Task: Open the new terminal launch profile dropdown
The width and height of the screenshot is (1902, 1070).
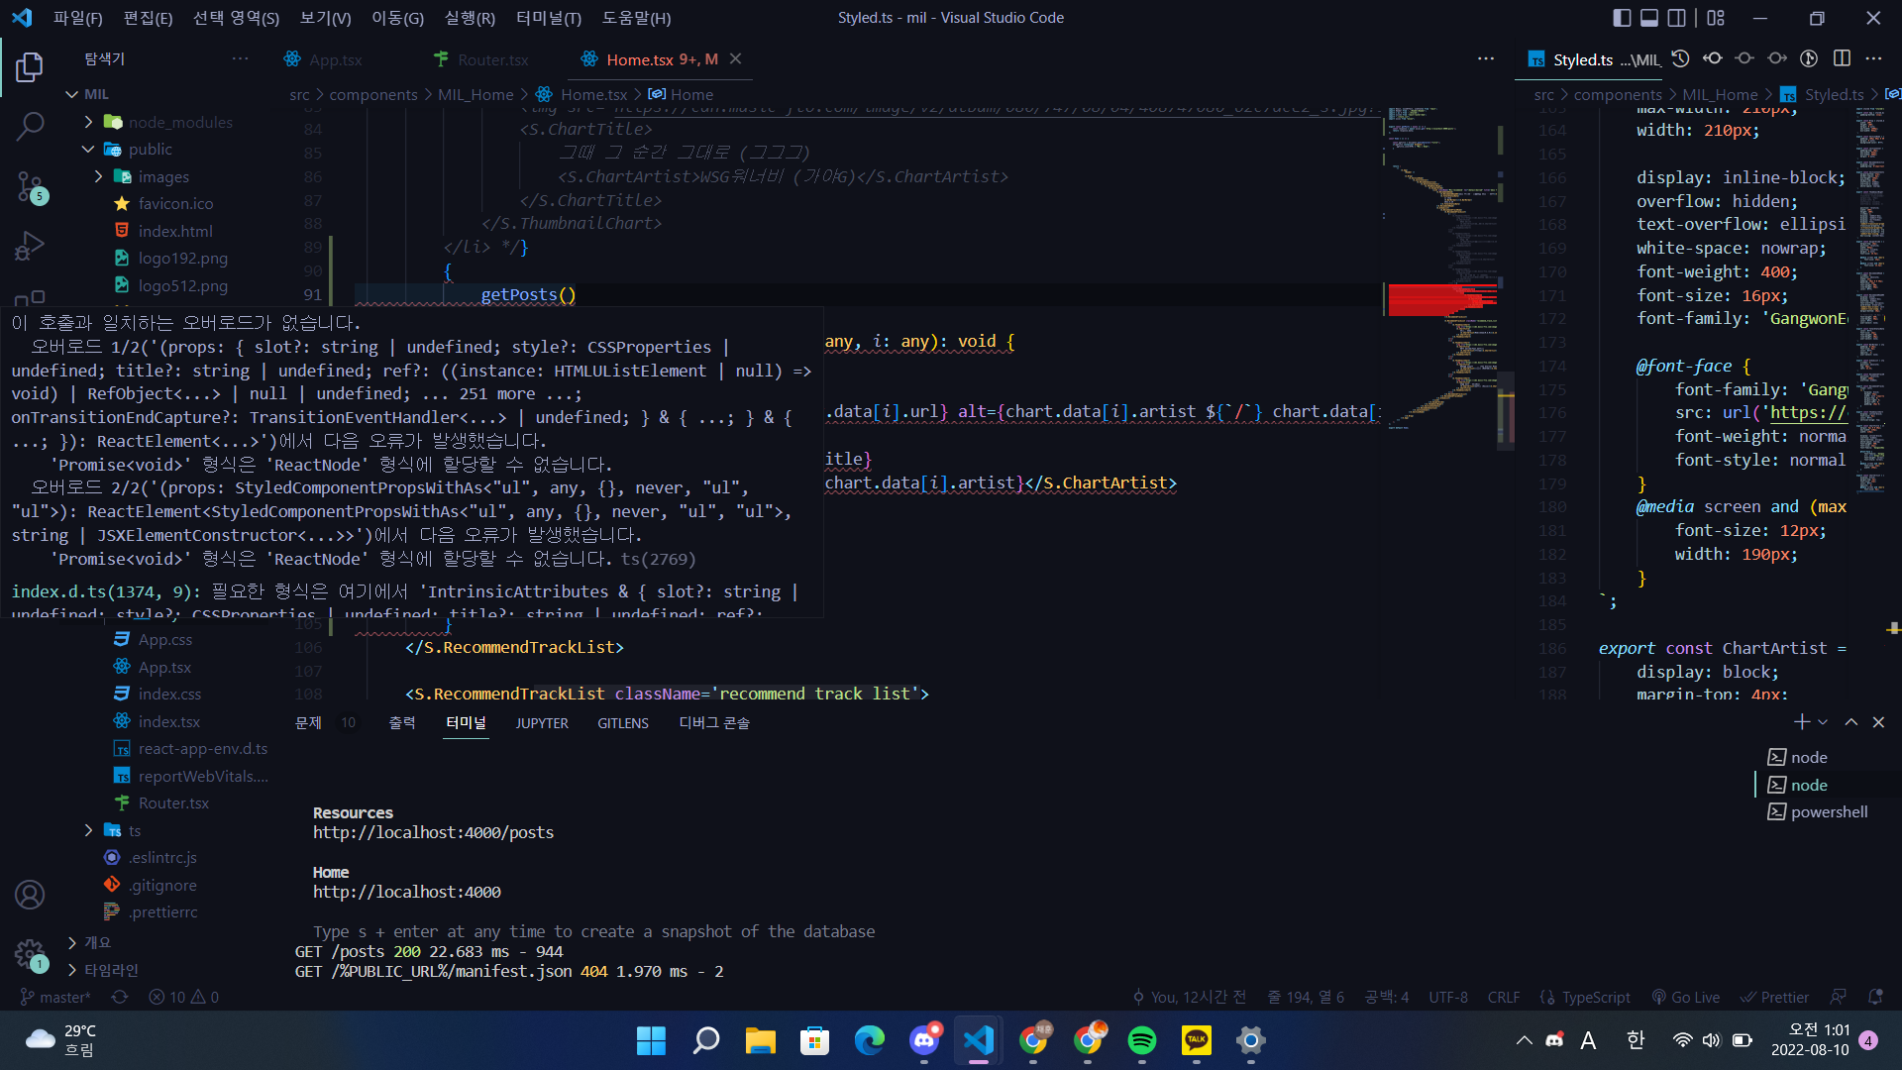Action: 1823,722
